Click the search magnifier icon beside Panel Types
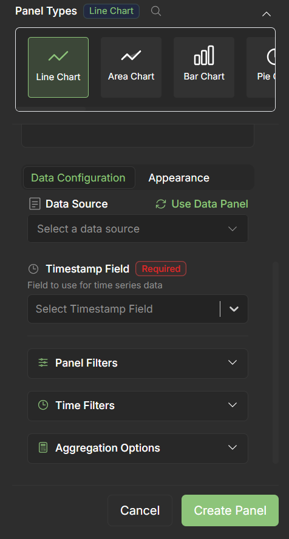This screenshot has width=289, height=539. pyautogui.click(x=156, y=11)
